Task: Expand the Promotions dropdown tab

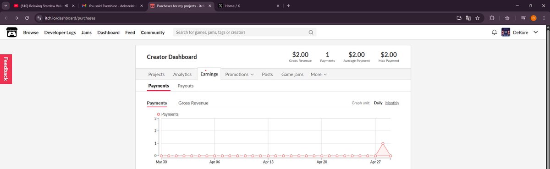Action: (239, 74)
